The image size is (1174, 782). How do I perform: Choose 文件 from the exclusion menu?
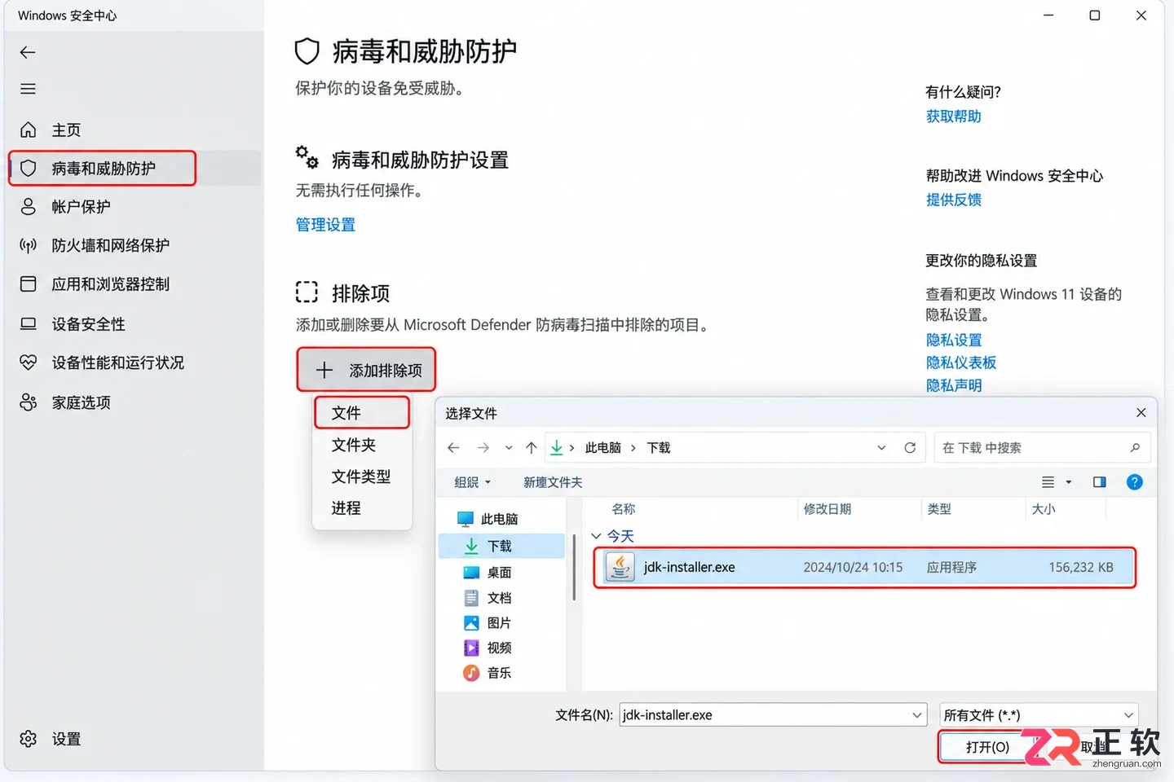[x=362, y=413]
